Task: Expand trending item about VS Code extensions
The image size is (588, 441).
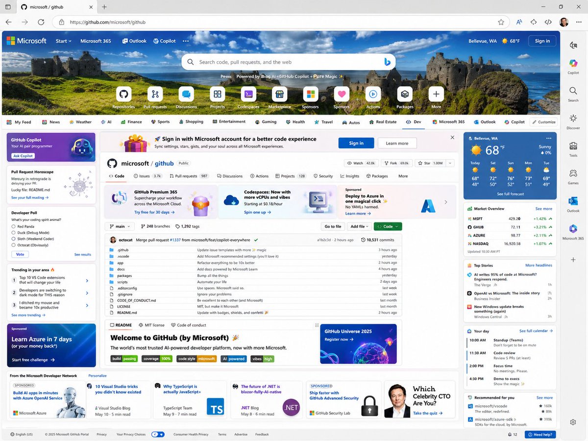Action: point(87,281)
